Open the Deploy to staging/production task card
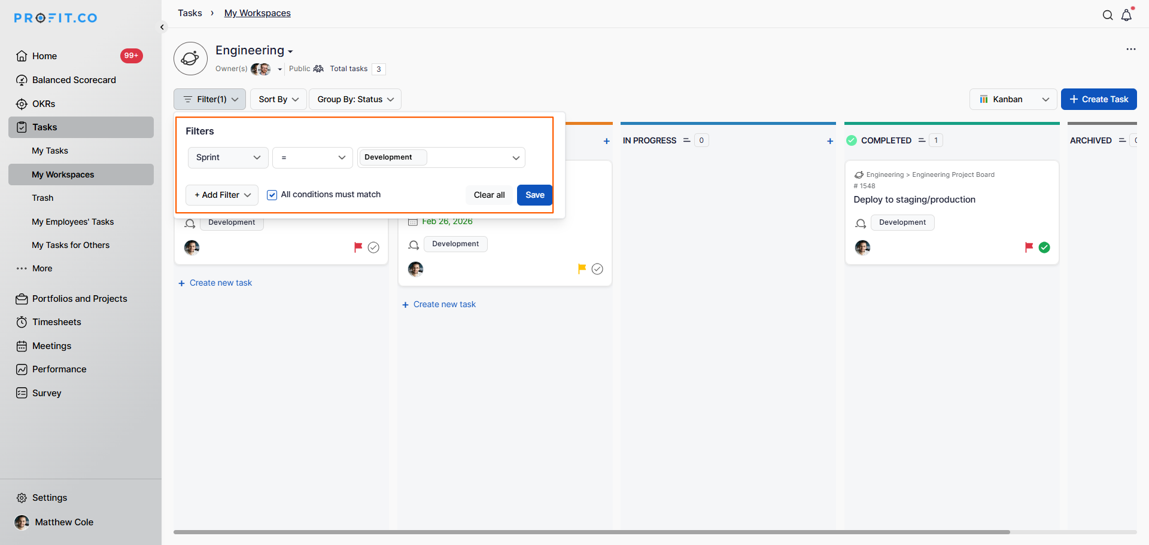 (914, 200)
